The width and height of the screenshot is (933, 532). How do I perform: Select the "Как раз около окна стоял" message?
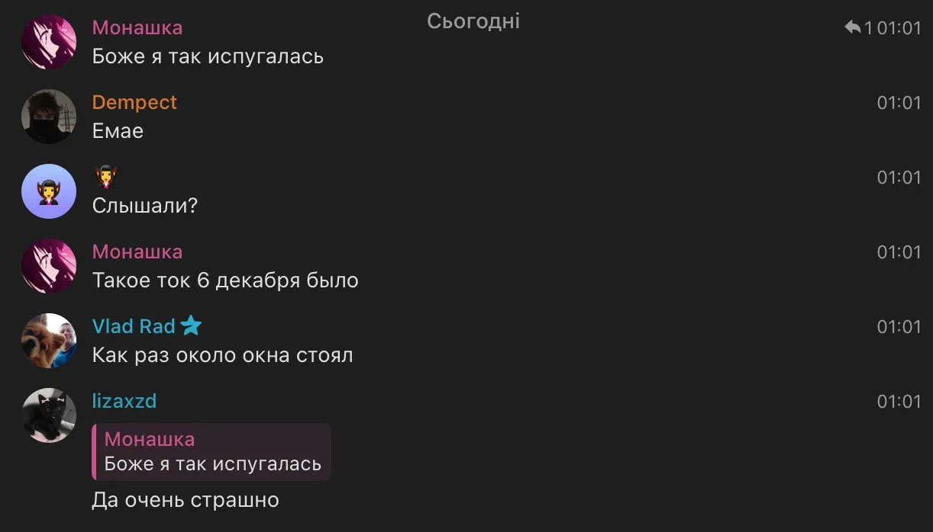(x=222, y=355)
